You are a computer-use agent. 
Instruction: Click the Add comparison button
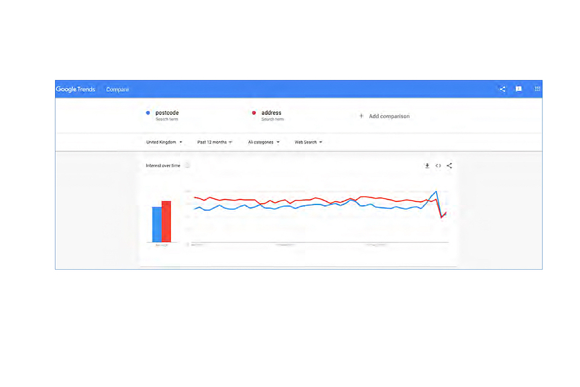click(x=388, y=116)
